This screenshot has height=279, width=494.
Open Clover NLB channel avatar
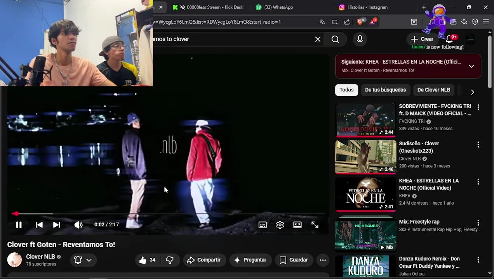point(14,260)
